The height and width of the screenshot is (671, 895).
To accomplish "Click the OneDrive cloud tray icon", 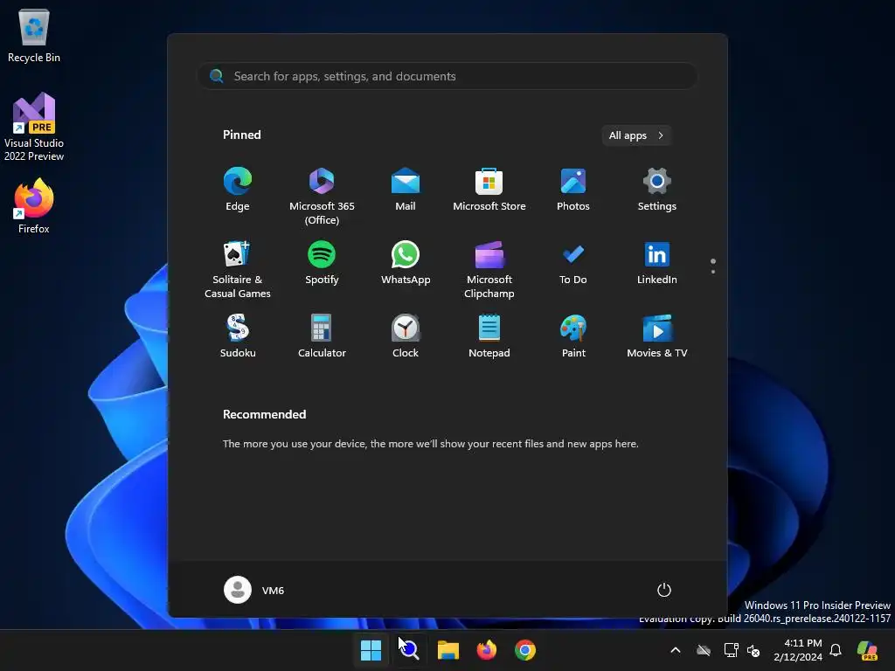I will pyautogui.click(x=704, y=650).
